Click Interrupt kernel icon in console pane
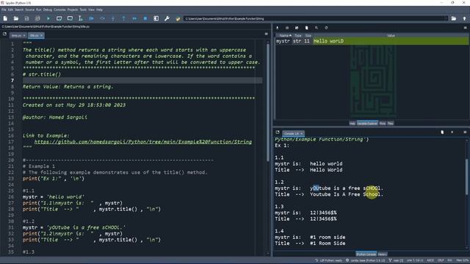 [452, 132]
